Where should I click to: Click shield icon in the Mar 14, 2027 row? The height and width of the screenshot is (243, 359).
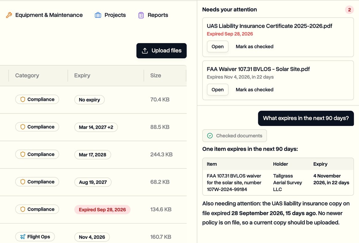[23, 127]
